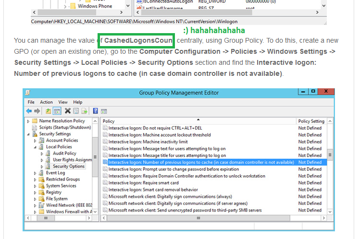Sort by the Policy Setting column header
The image size is (359, 239).
pyautogui.click(x=311, y=121)
